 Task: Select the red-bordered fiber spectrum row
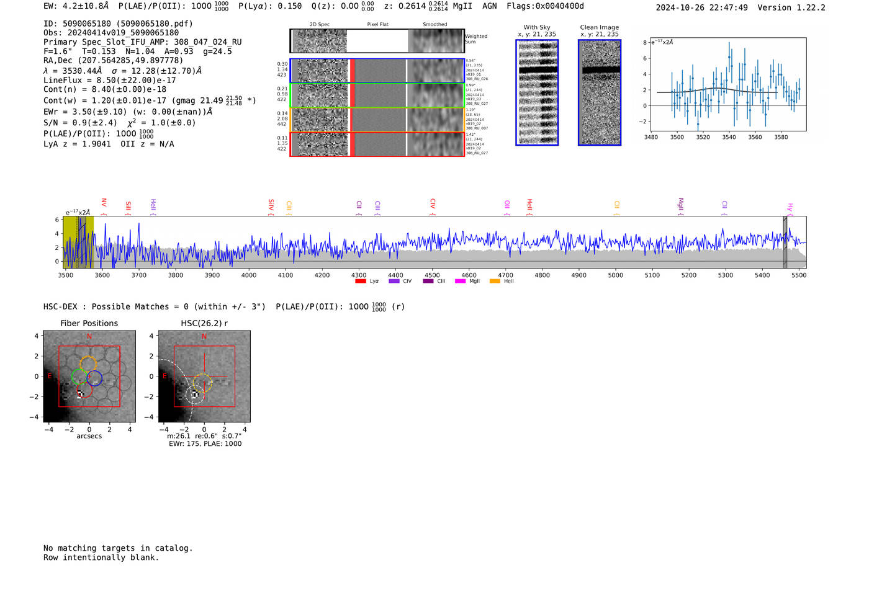pos(377,144)
